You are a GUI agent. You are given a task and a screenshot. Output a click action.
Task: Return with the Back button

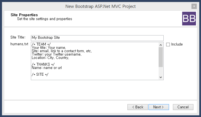138,107
